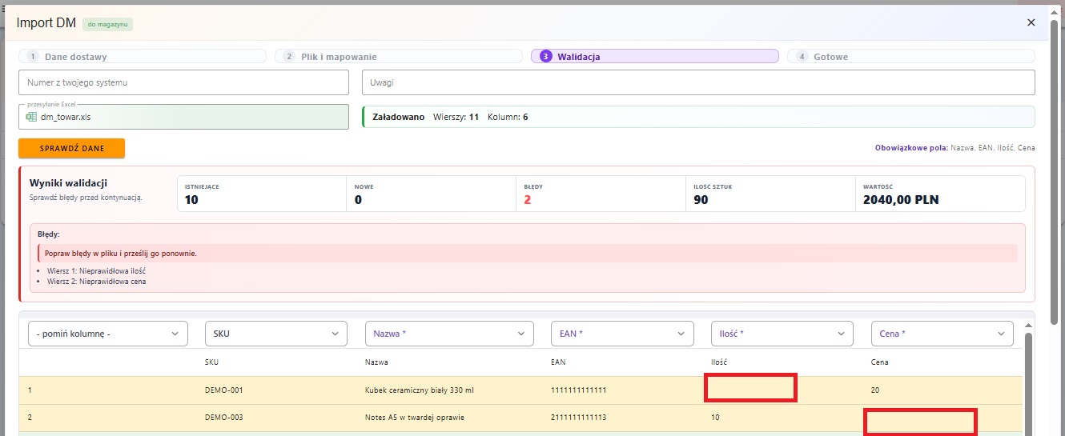
Task: Click the vertical scrollbar of the table
Action: pyautogui.click(x=1029, y=382)
